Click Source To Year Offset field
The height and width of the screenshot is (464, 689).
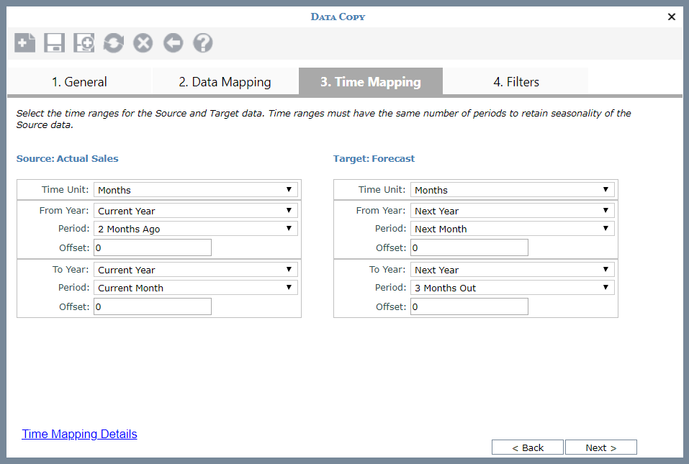tap(153, 306)
